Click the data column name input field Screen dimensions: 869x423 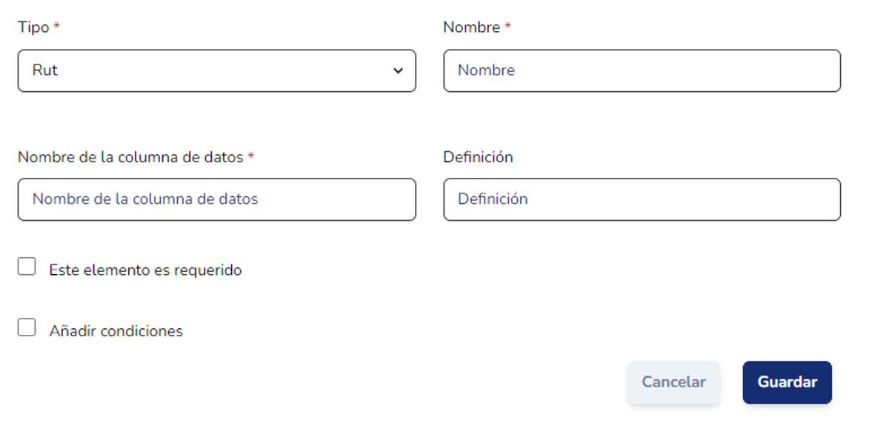(216, 199)
